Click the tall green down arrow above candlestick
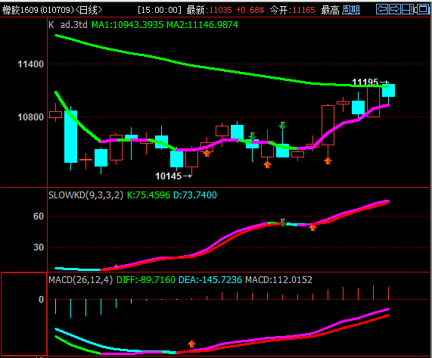The width and height of the screenshot is (432, 358). tap(282, 126)
